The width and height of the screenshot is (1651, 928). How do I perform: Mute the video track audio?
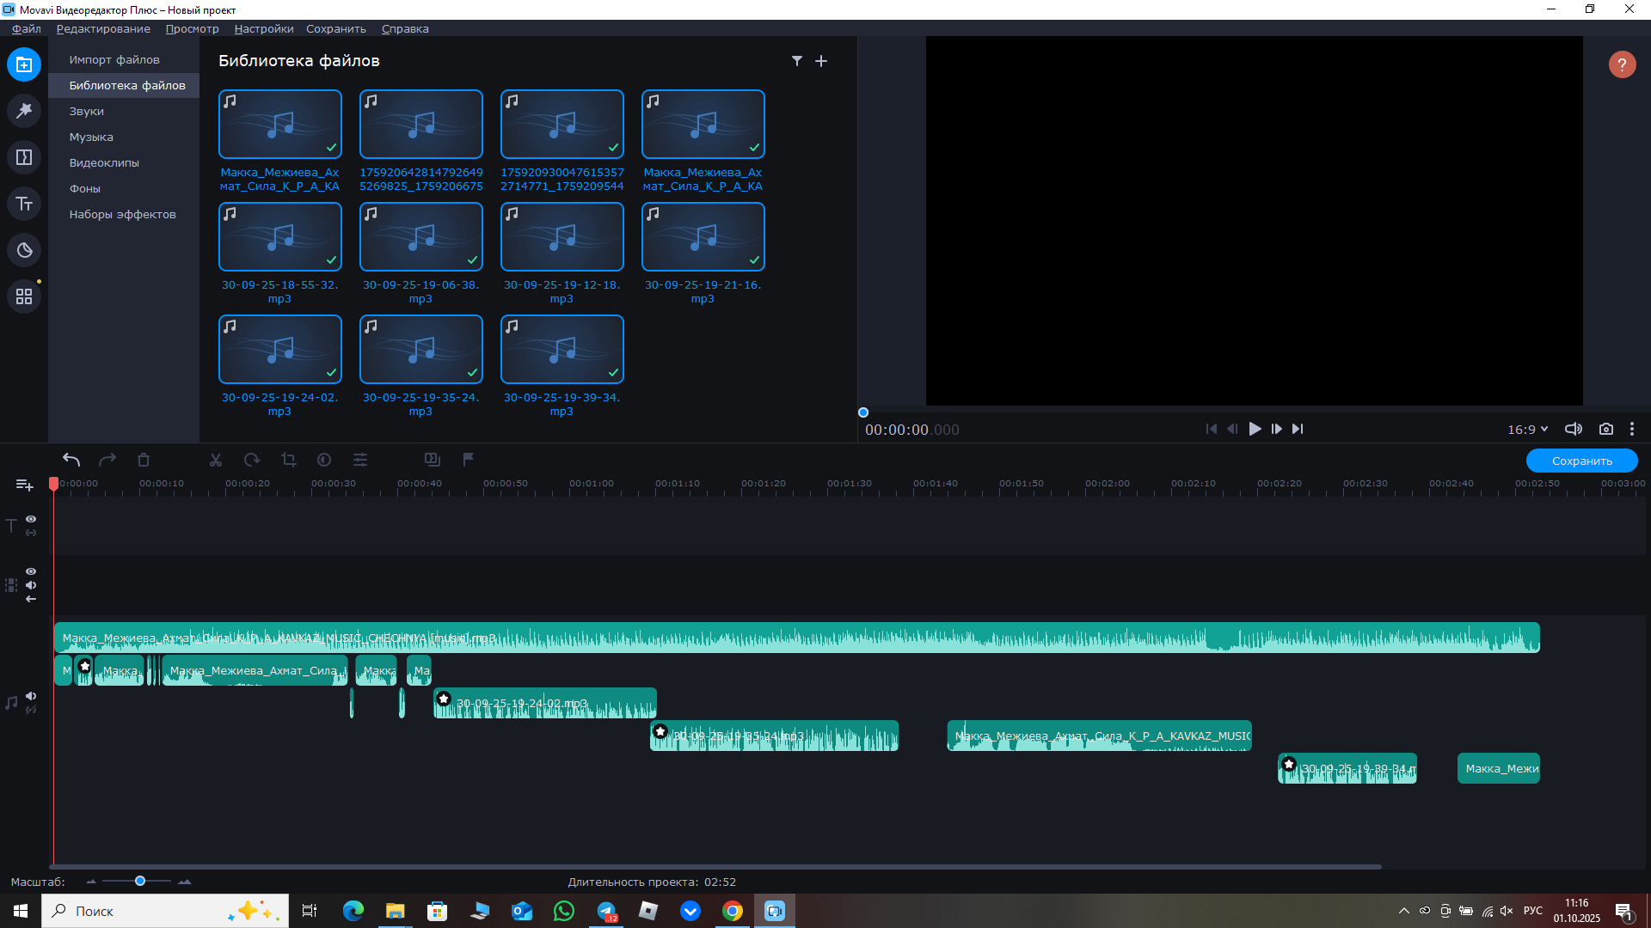click(31, 585)
